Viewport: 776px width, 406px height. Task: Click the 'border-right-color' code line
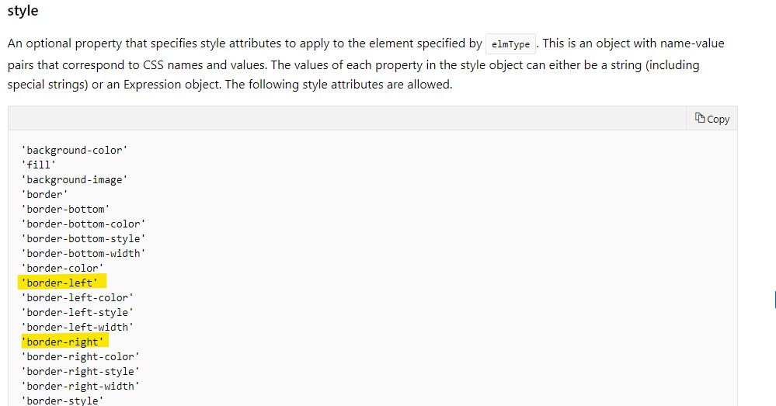pyautogui.click(x=80, y=356)
